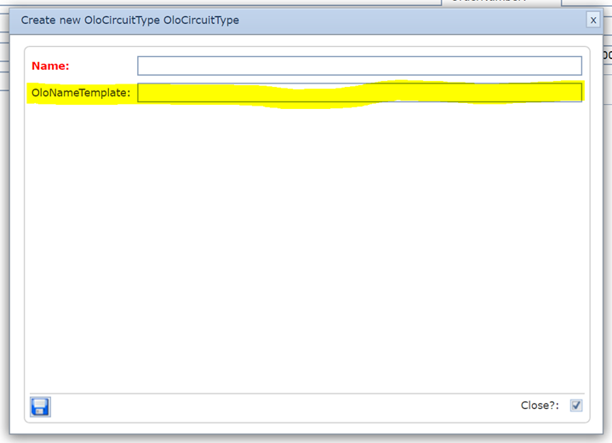Disable closing the dialog after save

[576, 406]
